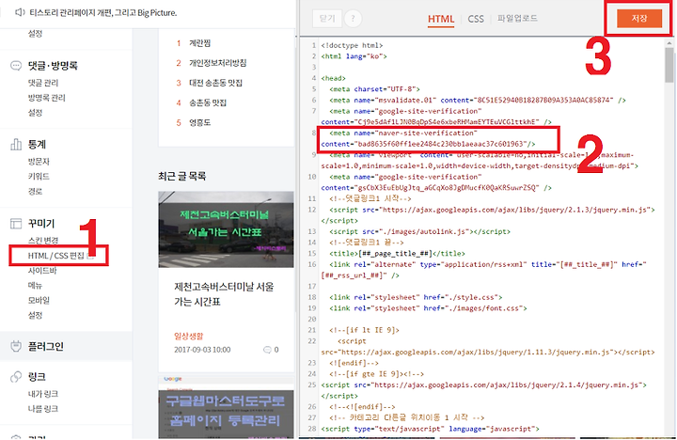Image resolution: width=677 pixels, height=440 pixels.
Task: Click the notice 티스토리 관리페이지 개편 link
Action: coord(103,12)
